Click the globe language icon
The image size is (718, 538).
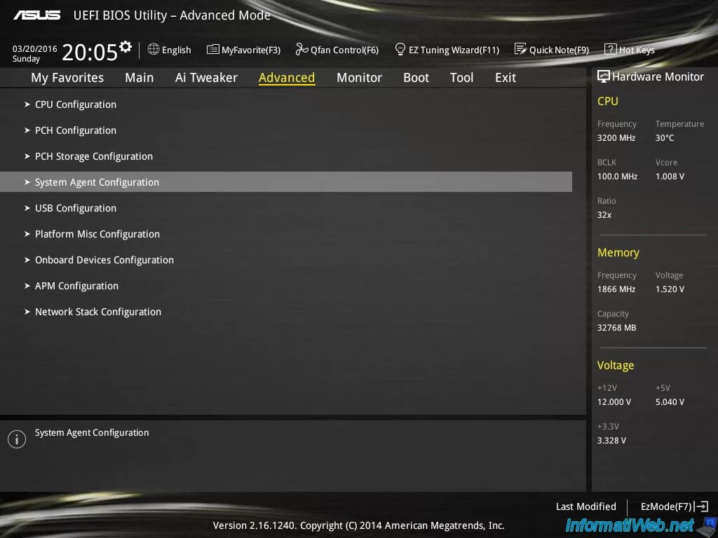[154, 49]
